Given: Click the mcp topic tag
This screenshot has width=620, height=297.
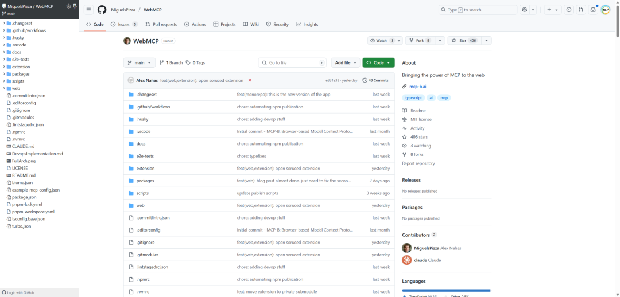Looking at the screenshot, I should (x=444, y=97).
